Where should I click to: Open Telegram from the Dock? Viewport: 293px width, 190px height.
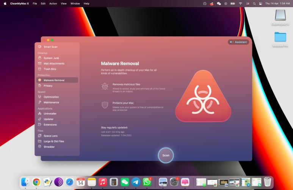coord(136,182)
